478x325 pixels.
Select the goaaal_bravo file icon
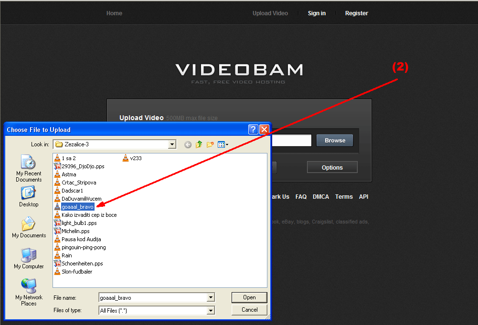[57, 207]
